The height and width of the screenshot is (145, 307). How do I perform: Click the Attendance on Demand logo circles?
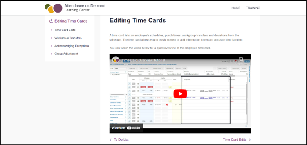pyautogui.click(x=53, y=9)
